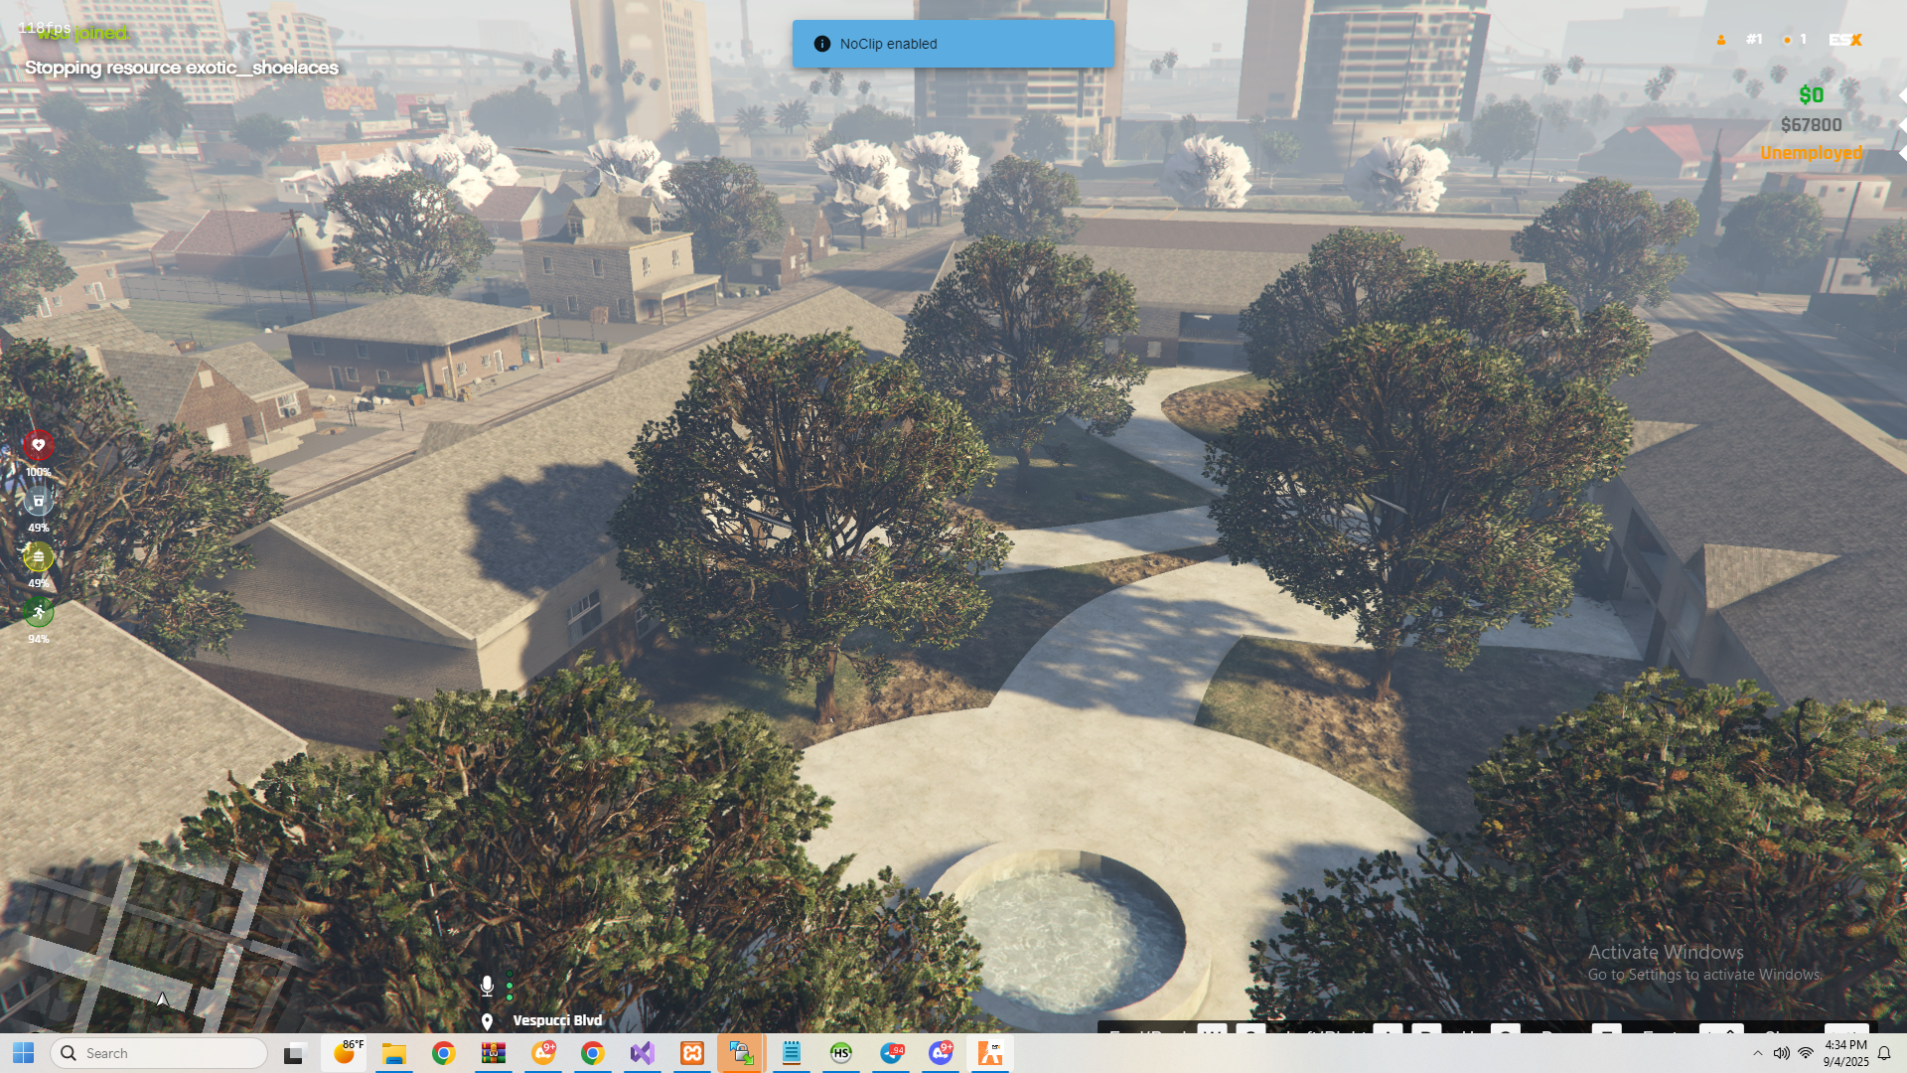Click the 100% health percentage label
The height and width of the screenshot is (1073, 1907).
tap(38, 473)
